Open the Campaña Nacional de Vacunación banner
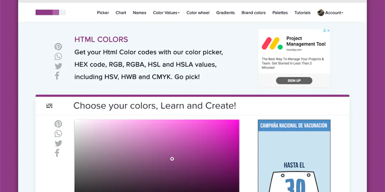Screen dimensions: 385x192 294,156
